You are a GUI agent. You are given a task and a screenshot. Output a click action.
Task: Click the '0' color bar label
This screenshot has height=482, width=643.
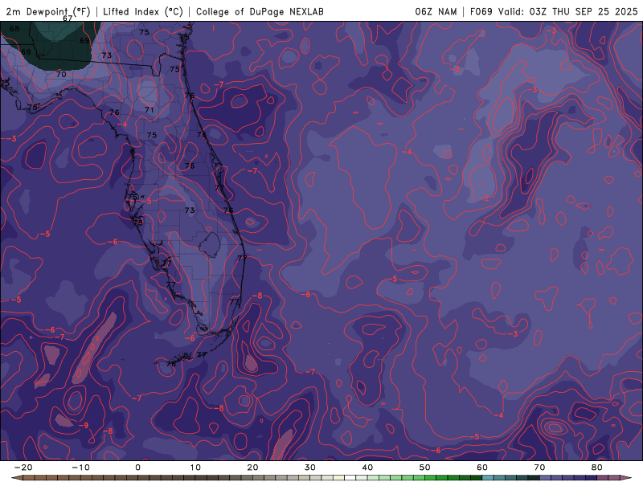click(x=137, y=468)
